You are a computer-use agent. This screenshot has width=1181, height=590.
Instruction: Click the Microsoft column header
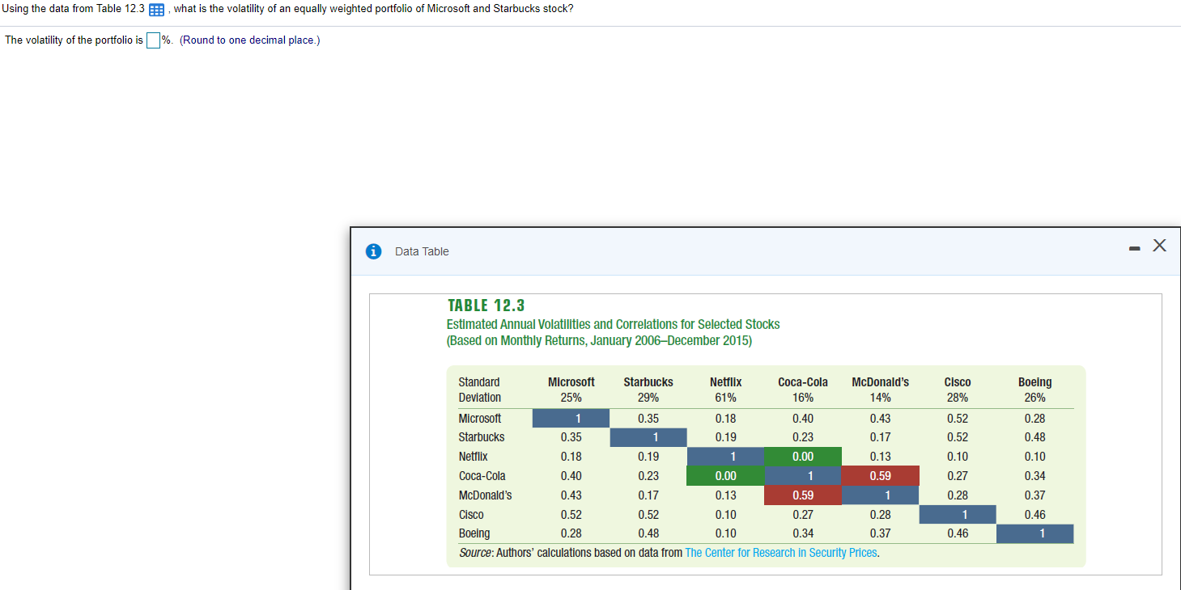(x=571, y=381)
